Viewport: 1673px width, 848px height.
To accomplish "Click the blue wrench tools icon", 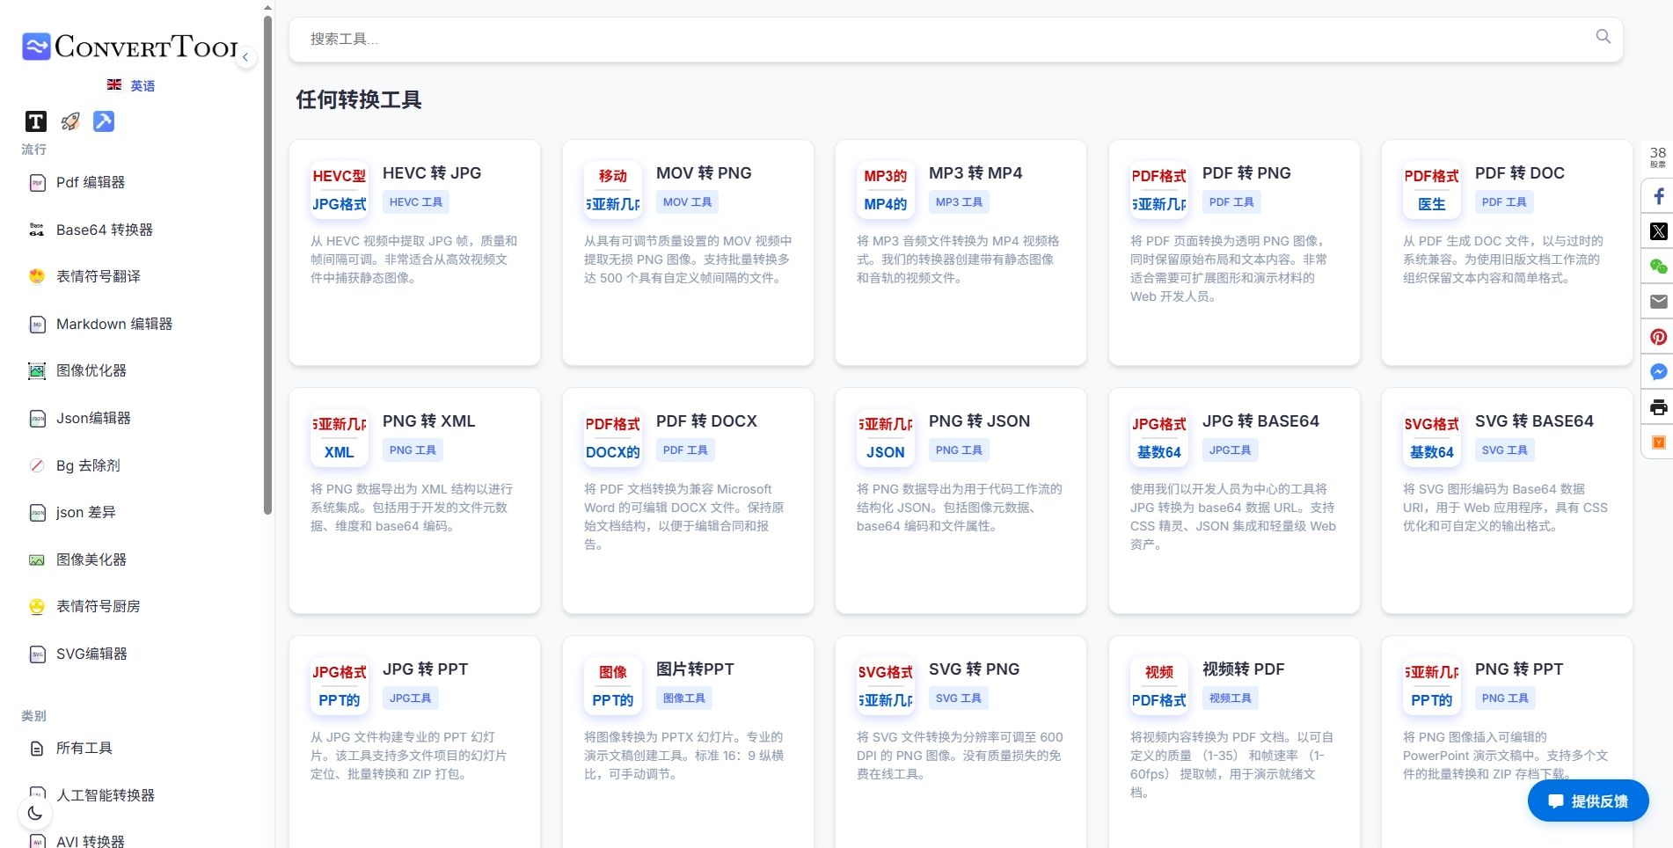I will [x=104, y=121].
